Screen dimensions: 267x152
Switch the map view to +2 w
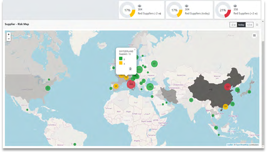coord(249,25)
